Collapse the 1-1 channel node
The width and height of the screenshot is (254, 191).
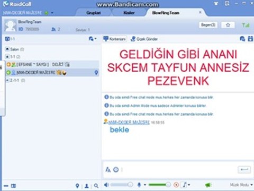tap(7, 57)
